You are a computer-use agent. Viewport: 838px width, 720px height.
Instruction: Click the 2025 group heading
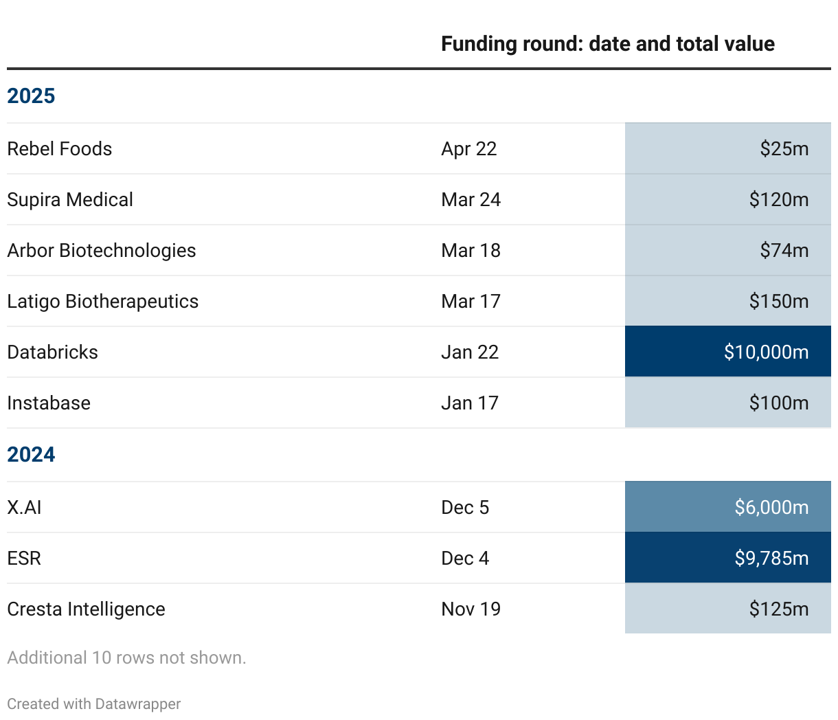pos(31,95)
